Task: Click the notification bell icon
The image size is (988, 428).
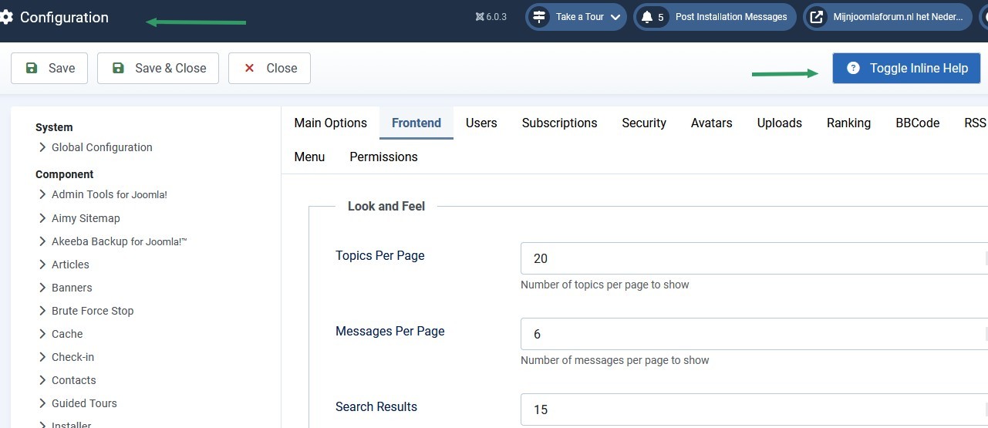Action: [x=647, y=17]
